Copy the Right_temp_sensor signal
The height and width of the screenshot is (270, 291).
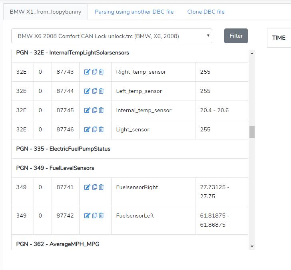[x=95, y=72]
